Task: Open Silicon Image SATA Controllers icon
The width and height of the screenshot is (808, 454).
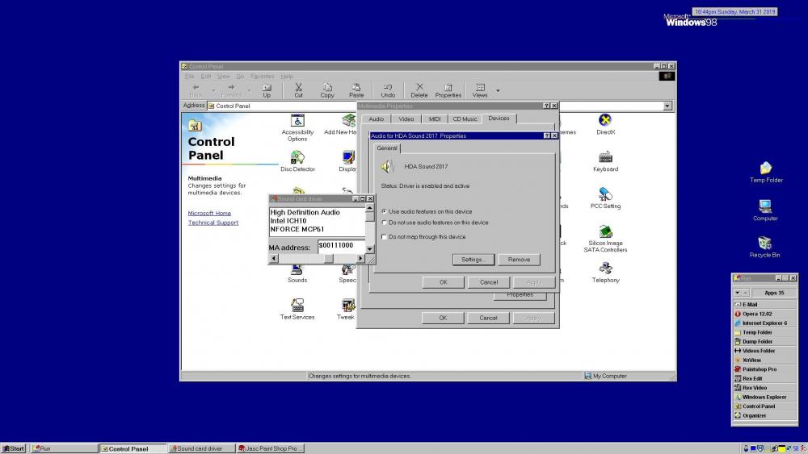Action: [605, 234]
